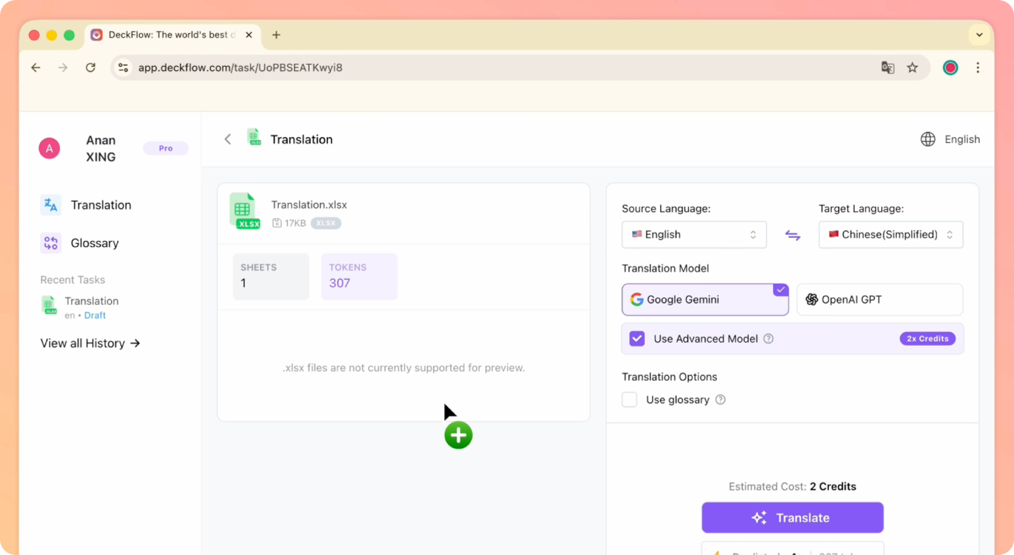Click the help icon next to Use glossary
Viewport: 1014px width, 555px height.
tap(720, 400)
